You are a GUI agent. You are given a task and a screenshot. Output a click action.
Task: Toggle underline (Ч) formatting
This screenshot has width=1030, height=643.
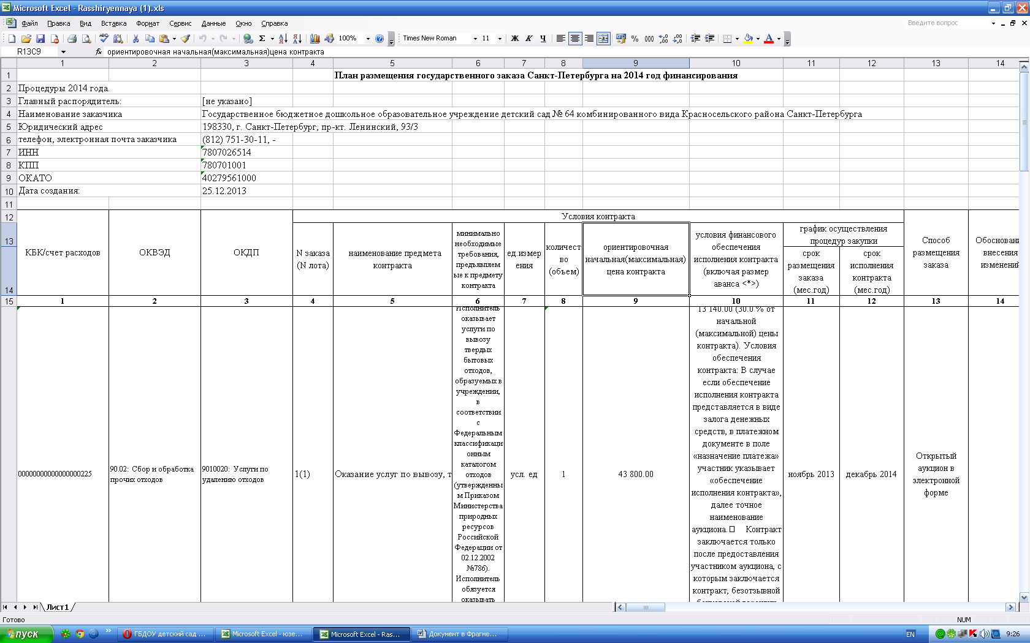pos(543,39)
